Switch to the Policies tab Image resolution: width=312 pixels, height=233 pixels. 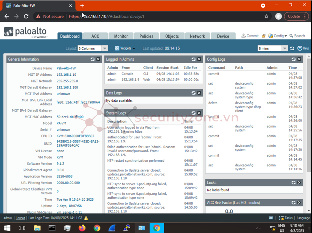click(147, 36)
